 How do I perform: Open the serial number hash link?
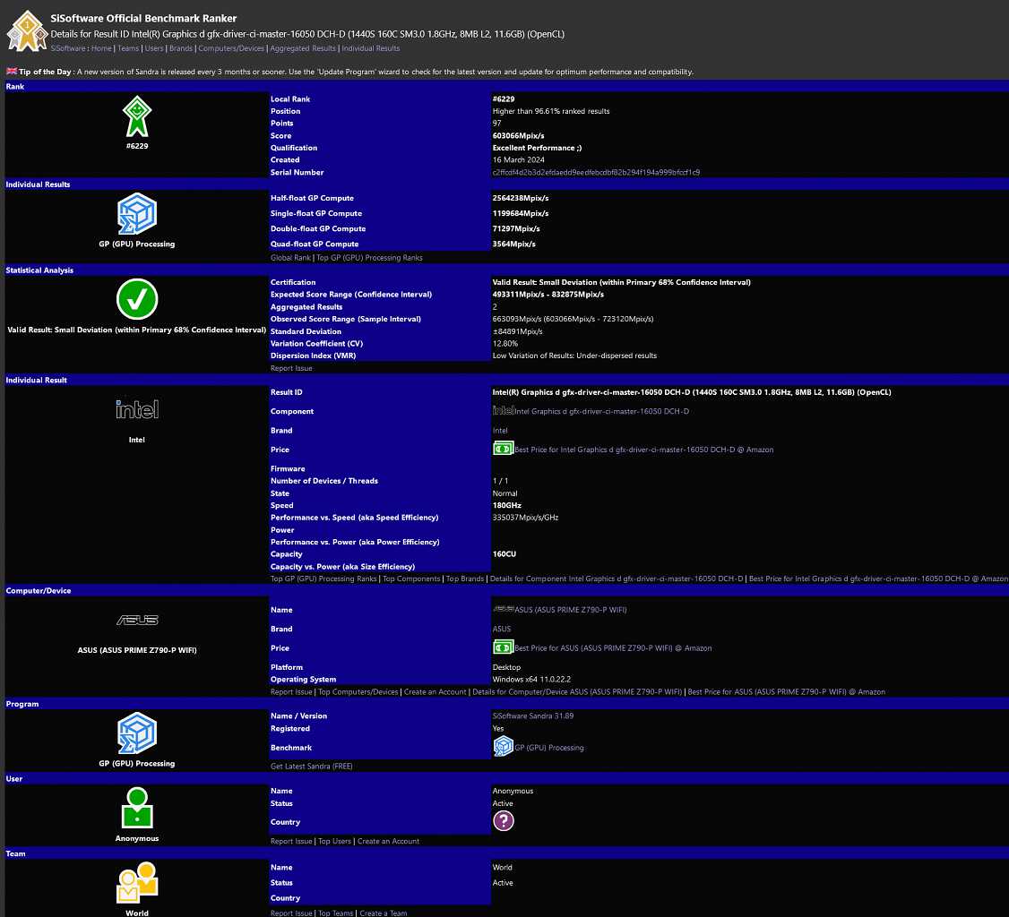click(596, 172)
